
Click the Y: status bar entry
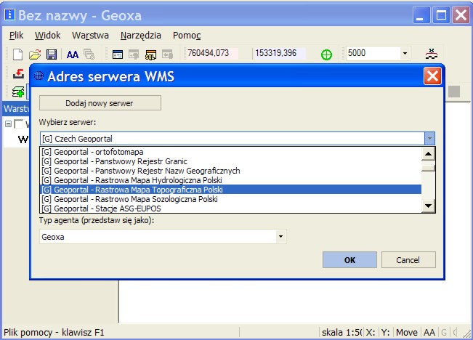point(386,333)
